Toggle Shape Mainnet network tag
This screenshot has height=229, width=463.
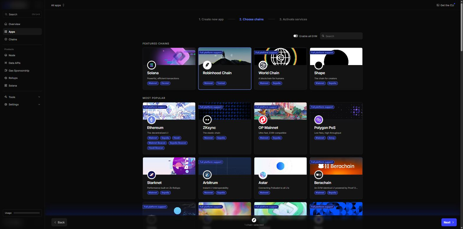pyautogui.click(x=320, y=83)
